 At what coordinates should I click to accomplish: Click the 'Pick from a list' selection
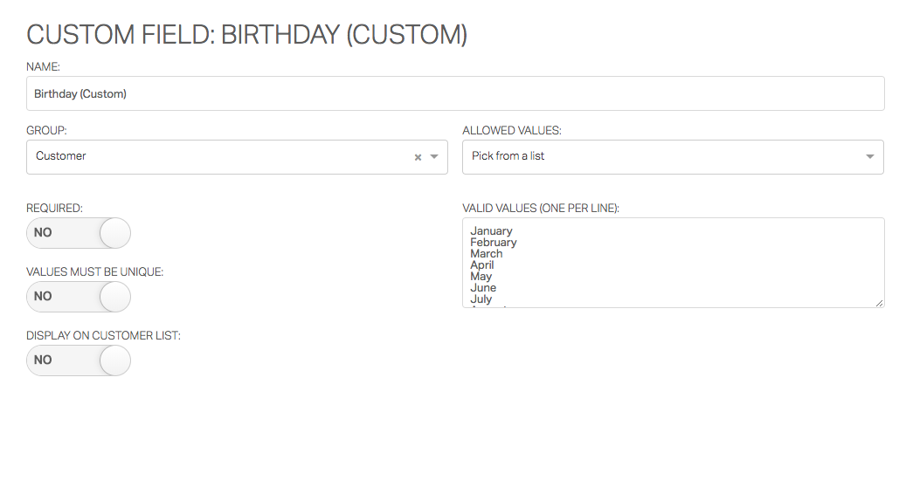tap(508, 156)
